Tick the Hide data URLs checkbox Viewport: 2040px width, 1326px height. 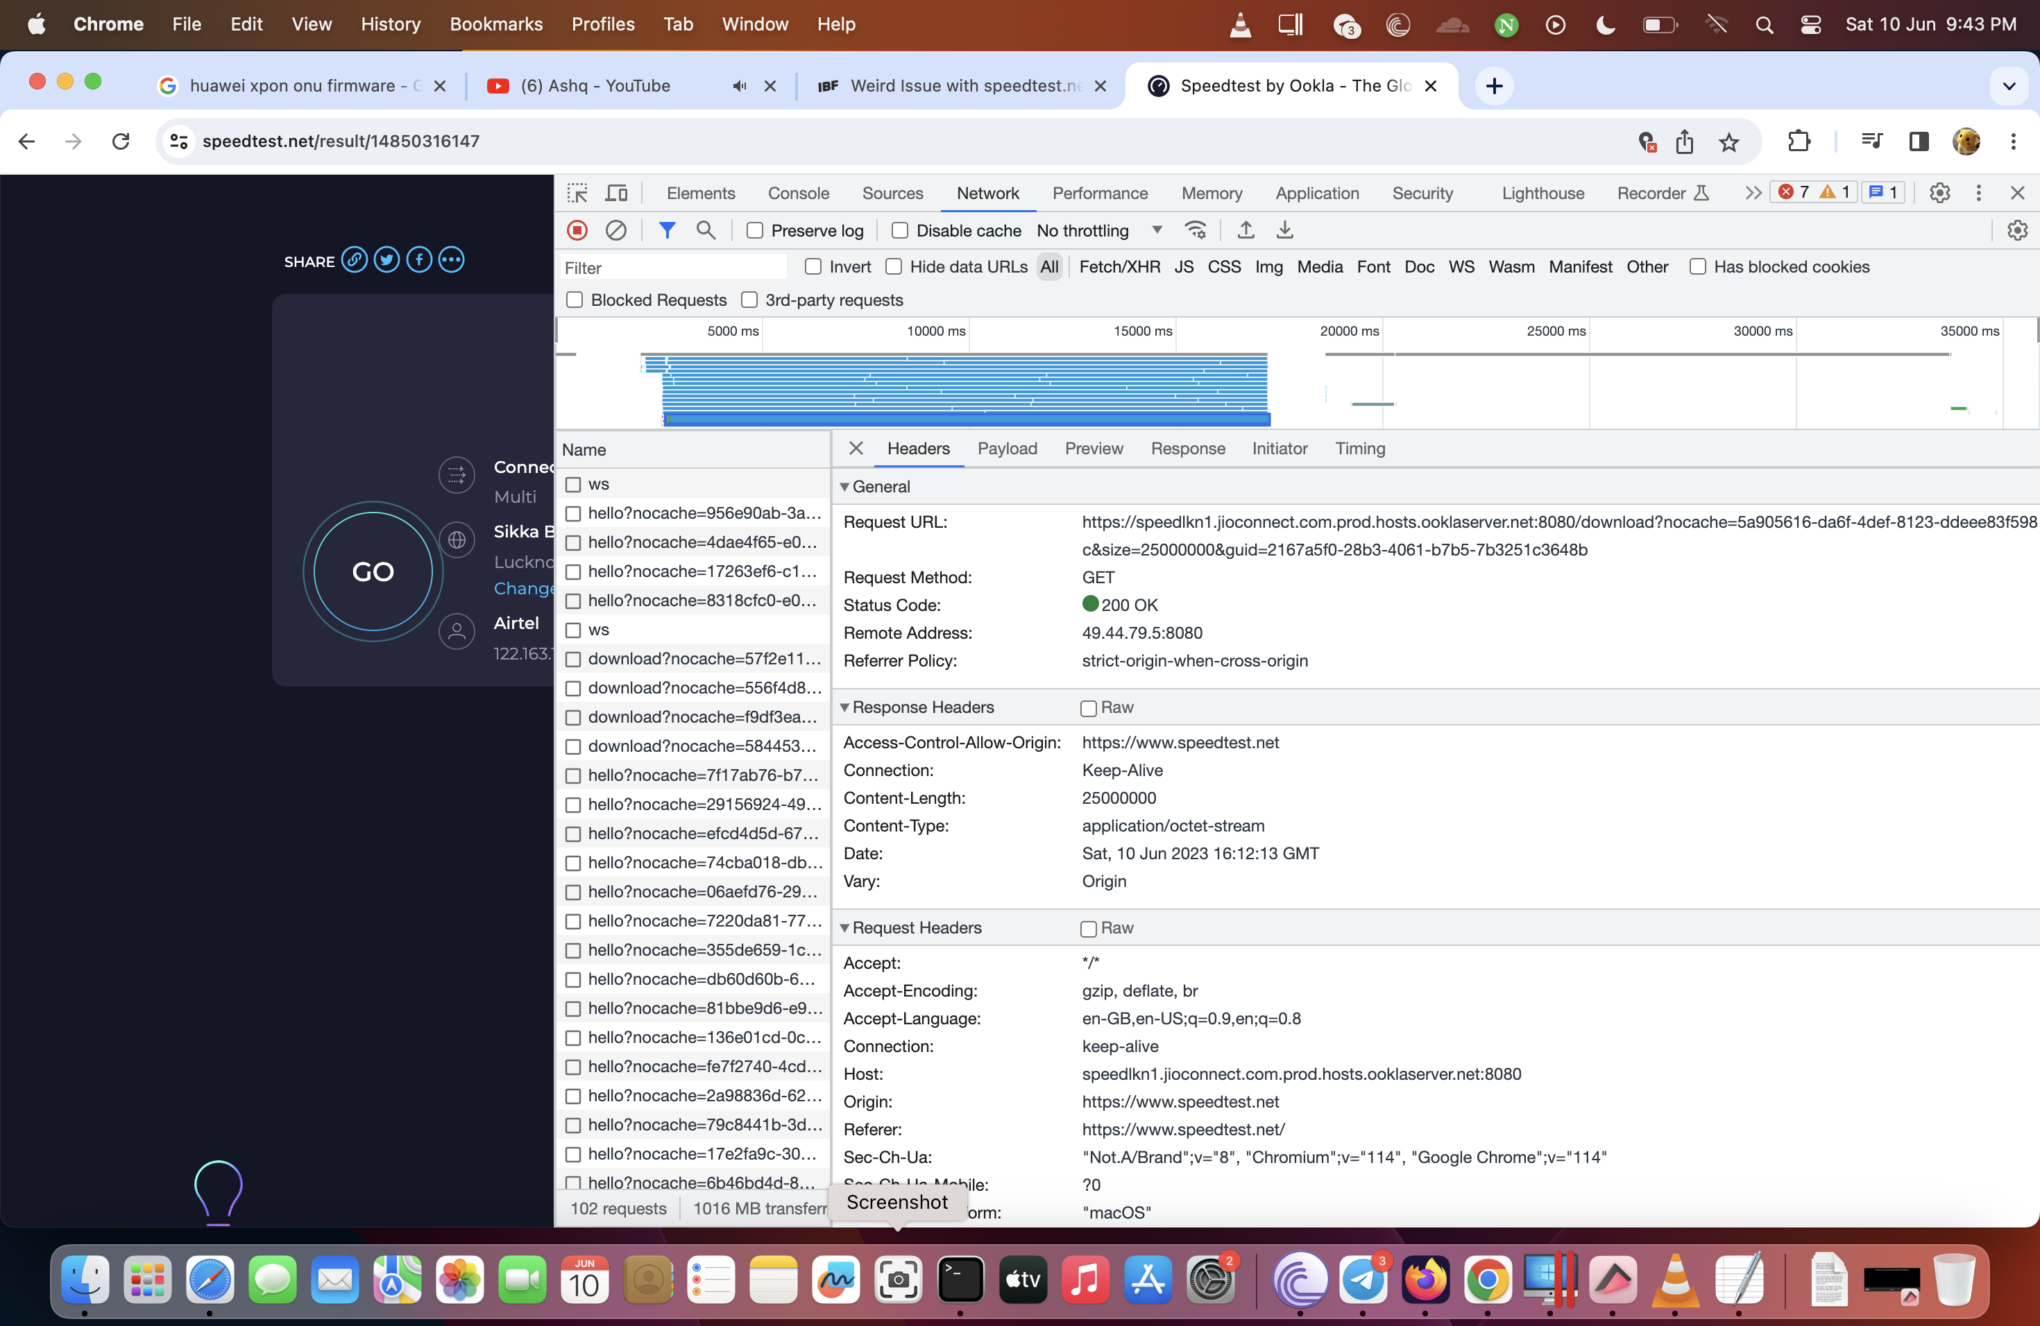tap(893, 266)
